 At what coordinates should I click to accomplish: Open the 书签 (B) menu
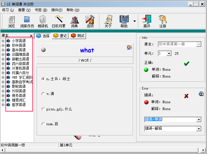[x=41, y=10]
